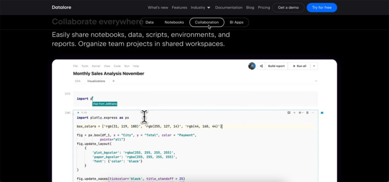Delete cell using the trash icon
Image resolution: width=389 pixels, height=182 pixels.
307,113
